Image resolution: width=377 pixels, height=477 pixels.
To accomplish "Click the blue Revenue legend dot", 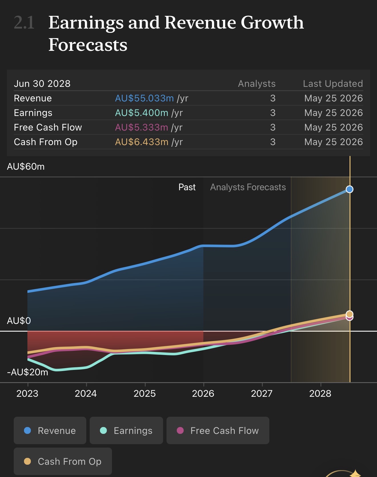I will coord(27,430).
